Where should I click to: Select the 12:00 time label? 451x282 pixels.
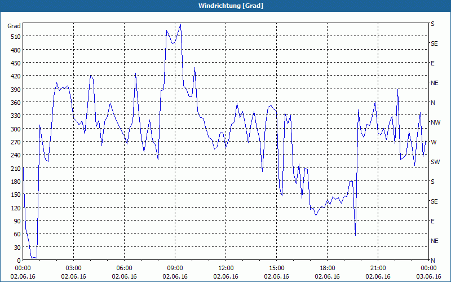[x=226, y=268]
